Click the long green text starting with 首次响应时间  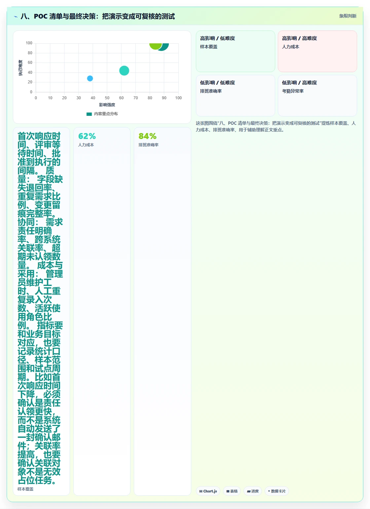click(40, 308)
